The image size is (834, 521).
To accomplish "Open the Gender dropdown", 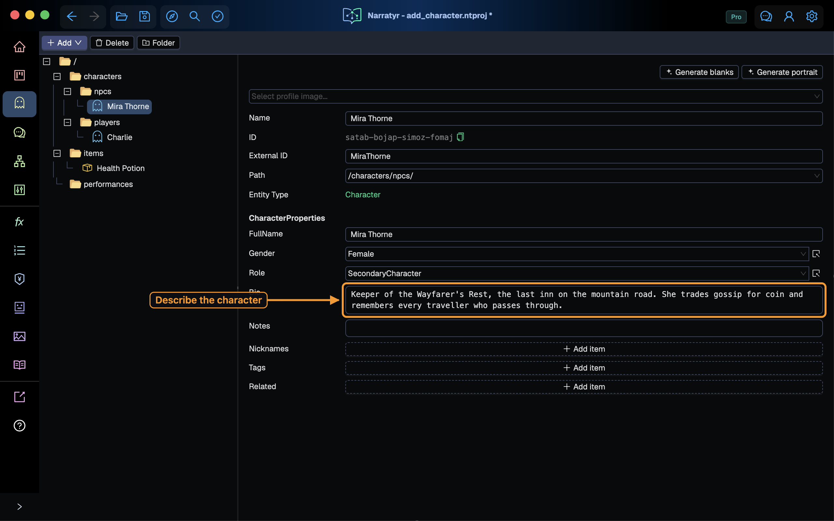I will (x=577, y=254).
